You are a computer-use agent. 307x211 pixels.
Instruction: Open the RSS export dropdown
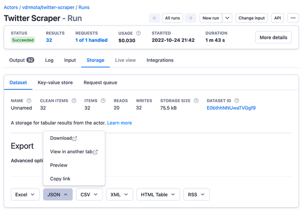[196, 195]
